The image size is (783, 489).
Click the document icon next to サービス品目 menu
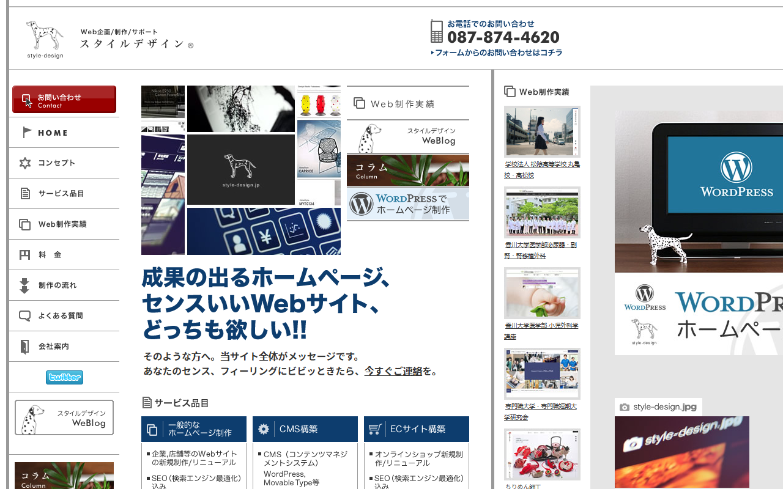click(x=24, y=194)
